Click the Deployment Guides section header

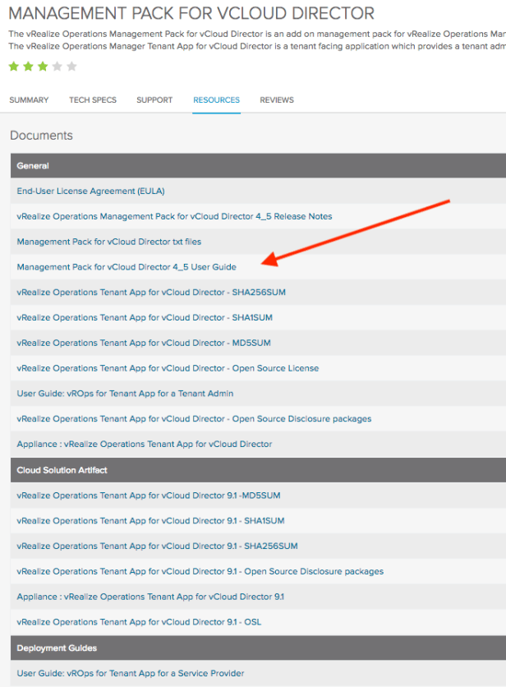click(x=57, y=648)
